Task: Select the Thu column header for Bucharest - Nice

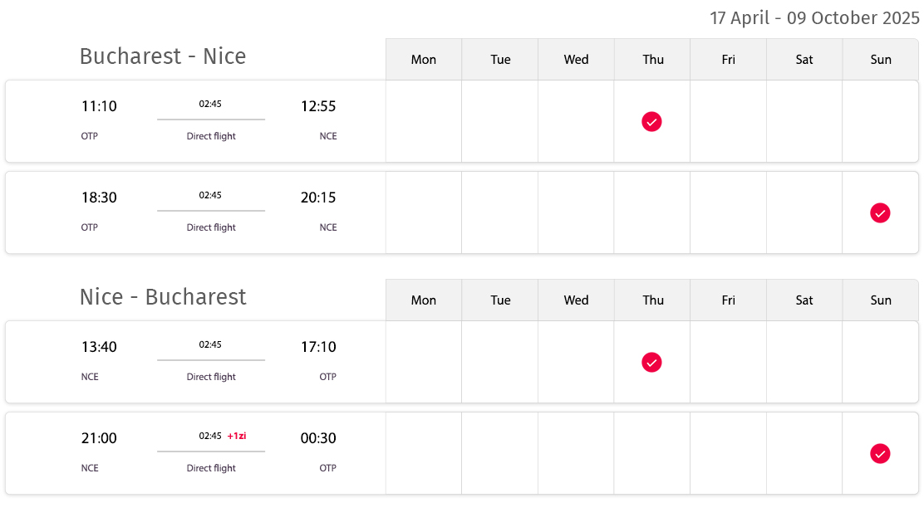Action: pos(652,60)
